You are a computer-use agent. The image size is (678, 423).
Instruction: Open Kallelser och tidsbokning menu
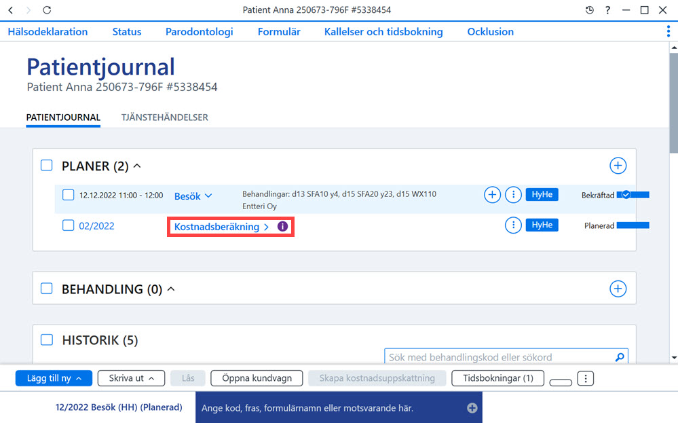[383, 32]
